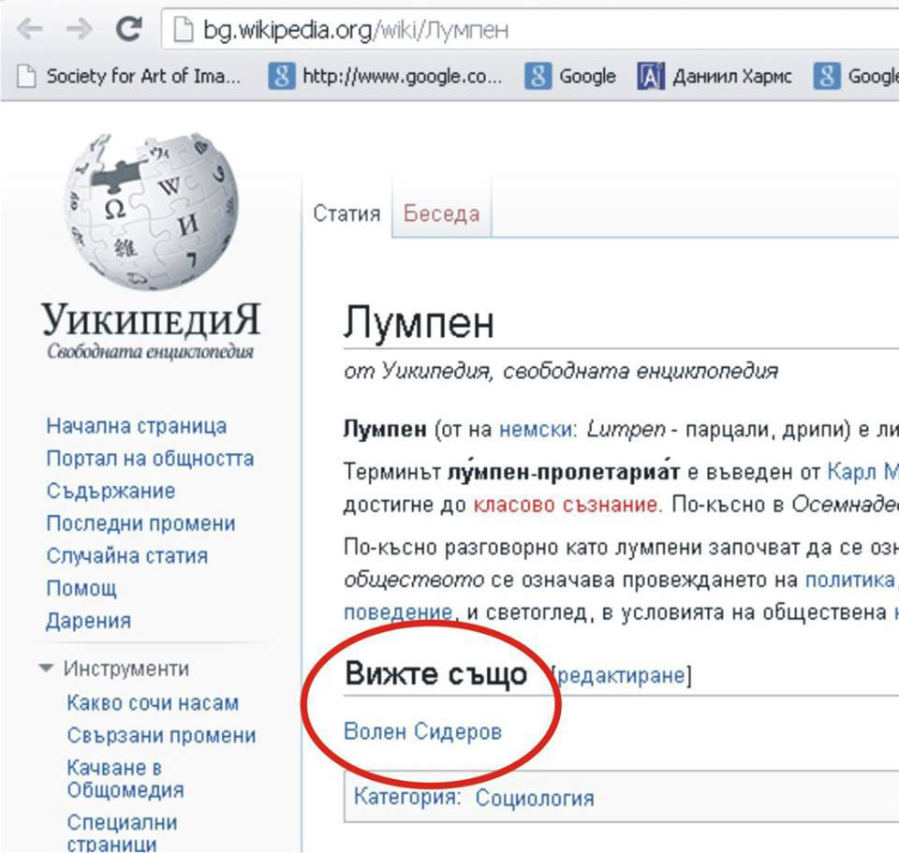Reload the page with the refresh icon
Screen dimensions: 899x853
pos(129,28)
